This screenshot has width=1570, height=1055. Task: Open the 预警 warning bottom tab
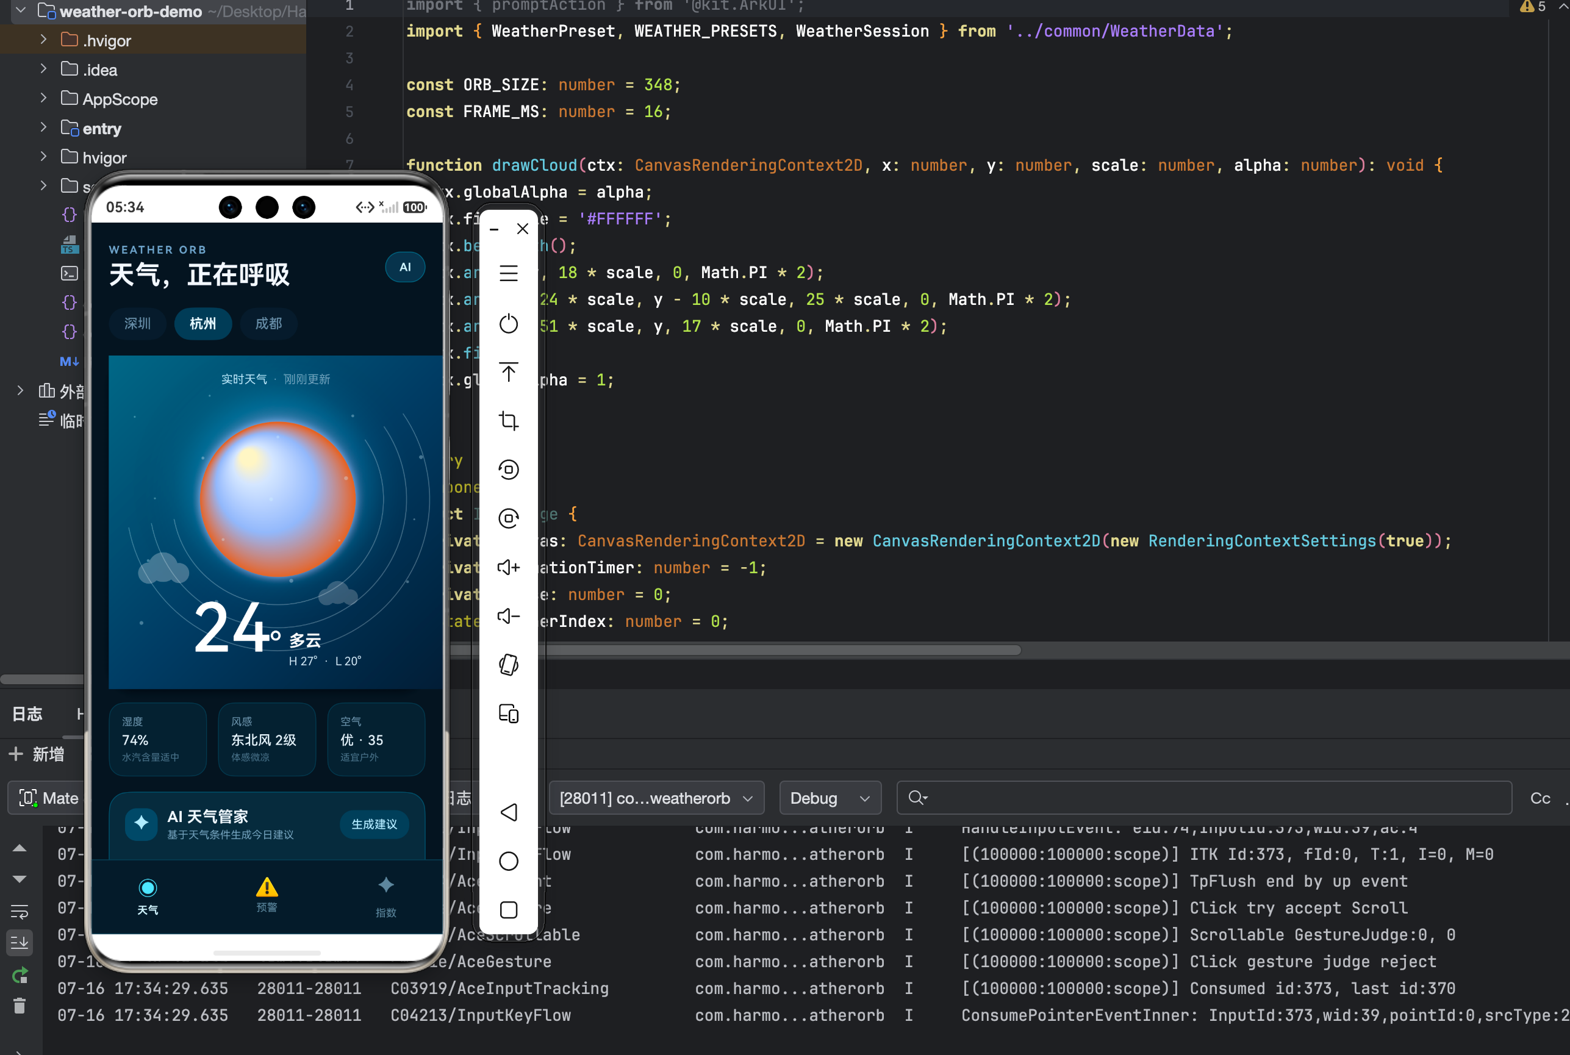[x=267, y=895]
